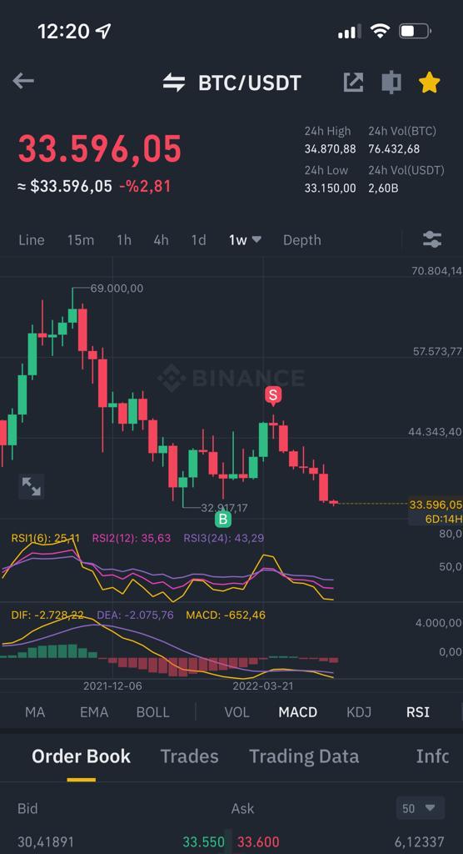Tap the 24h High value 34.870,88
The width and height of the screenshot is (463, 854).
(x=330, y=148)
